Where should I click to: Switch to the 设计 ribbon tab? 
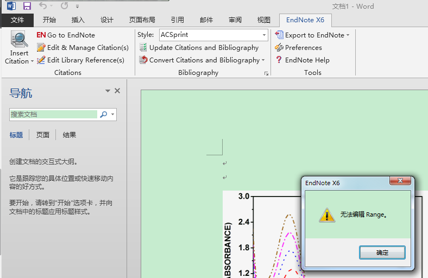106,20
